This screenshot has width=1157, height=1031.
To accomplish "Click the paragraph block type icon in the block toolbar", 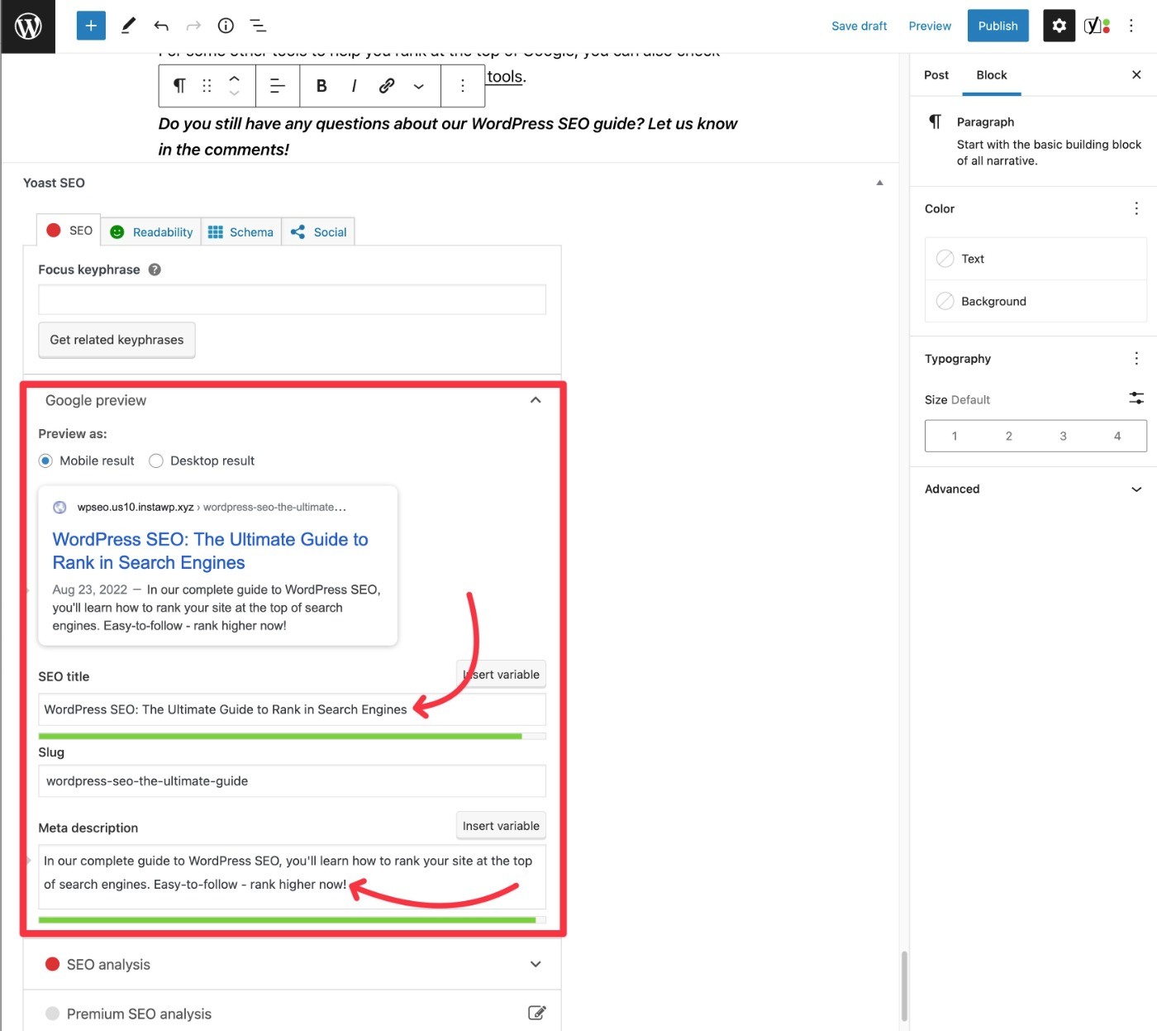I will tap(179, 85).
